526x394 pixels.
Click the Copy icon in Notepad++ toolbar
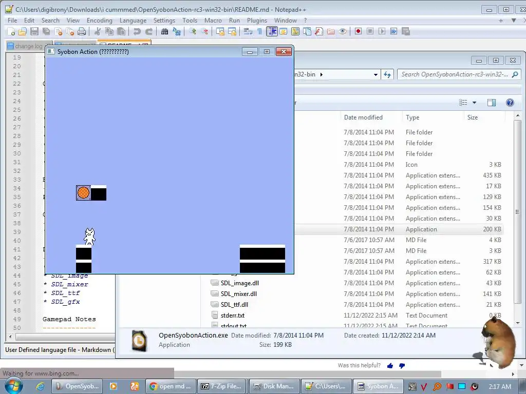pyautogui.click(x=109, y=31)
